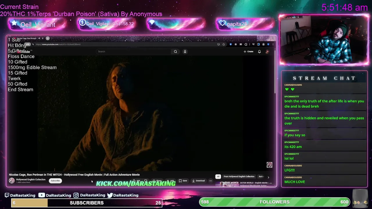
Task: Select From Hollywood English Collection chip
Action: click(x=239, y=176)
